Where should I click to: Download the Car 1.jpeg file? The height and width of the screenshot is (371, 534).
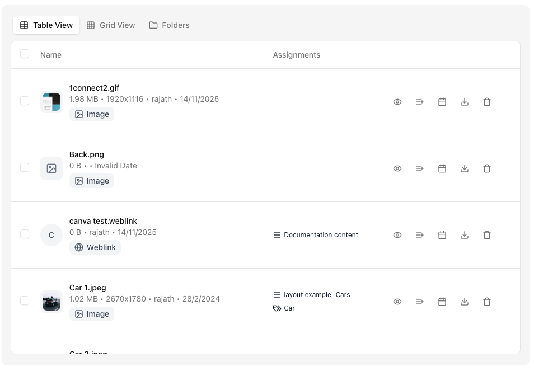(465, 302)
